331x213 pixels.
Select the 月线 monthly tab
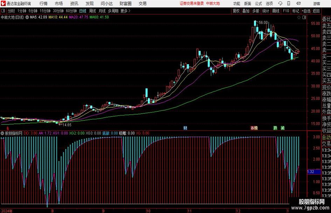[x=102, y=11]
